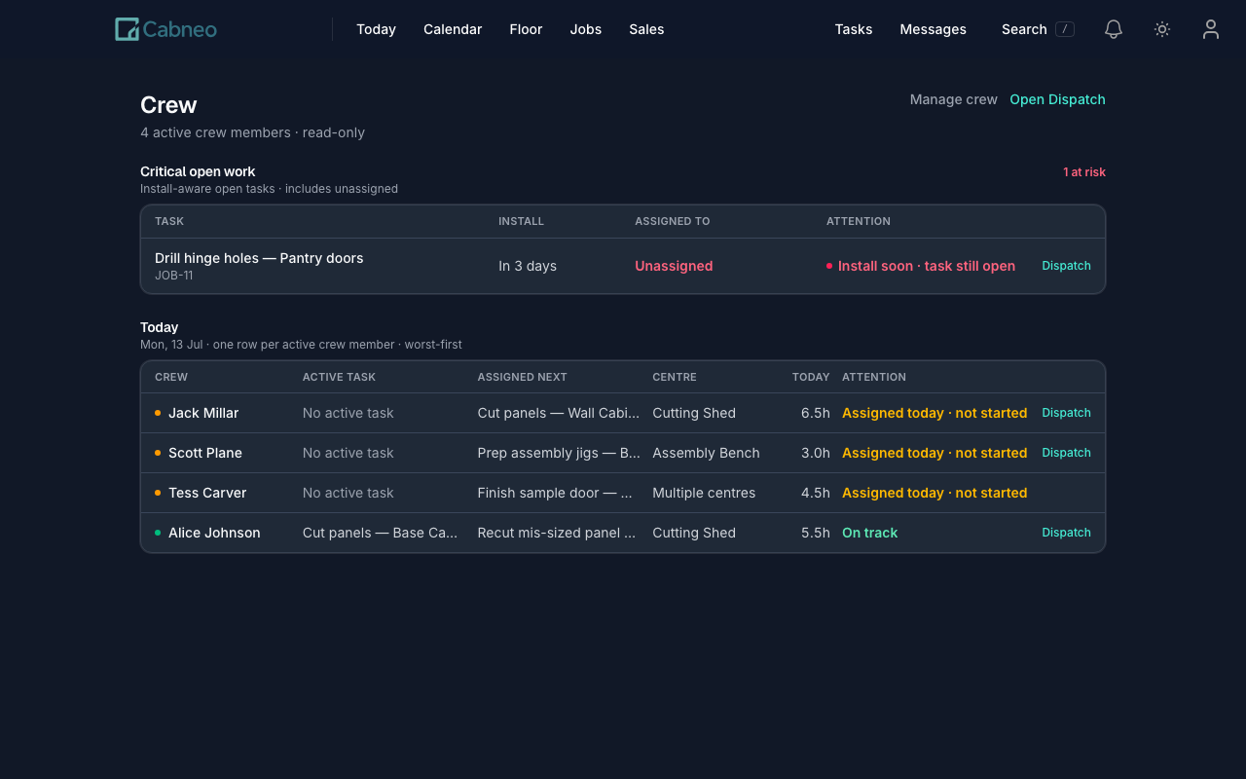The image size is (1246, 779).
Task: Click the ASSIGNED NEXT column header
Action: pos(522,377)
